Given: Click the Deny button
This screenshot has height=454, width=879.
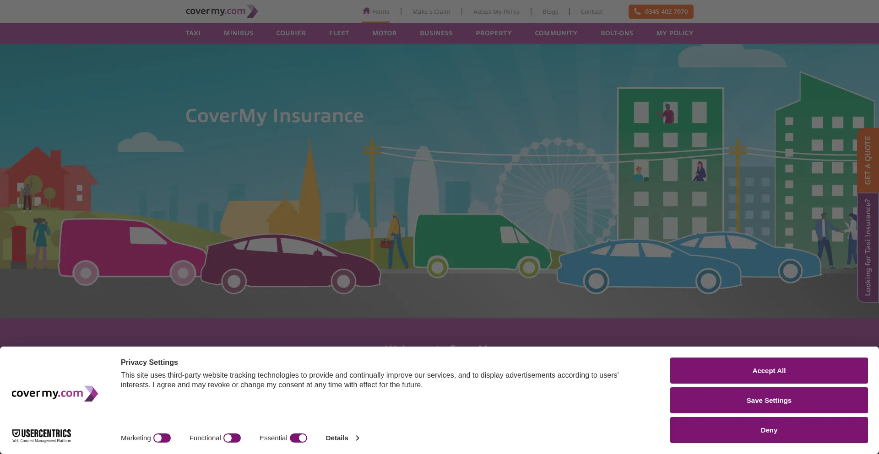Looking at the screenshot, I should point(769,430).
